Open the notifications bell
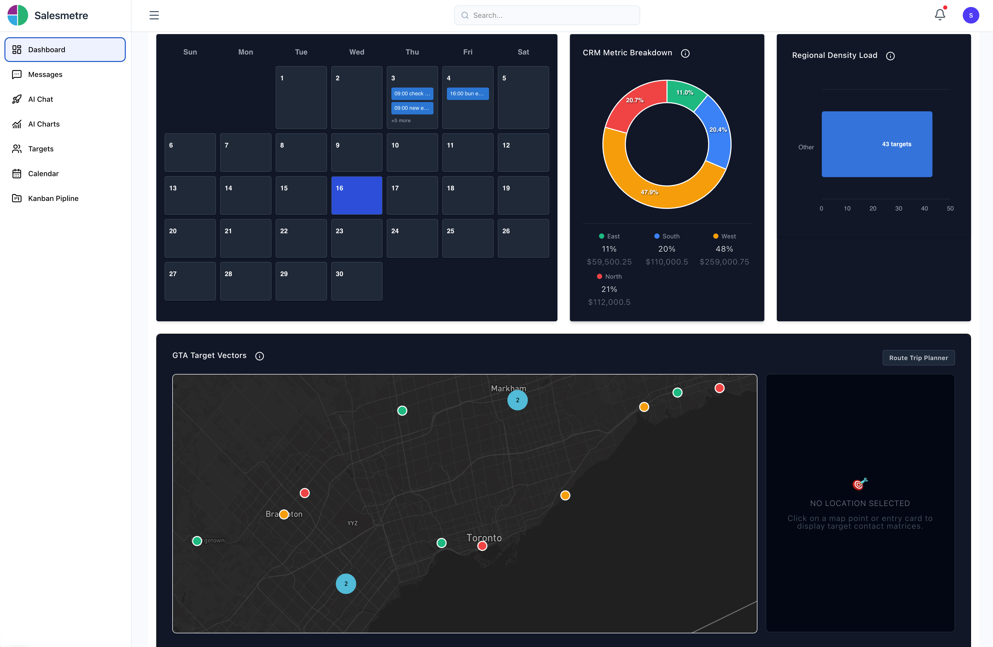 940,15
